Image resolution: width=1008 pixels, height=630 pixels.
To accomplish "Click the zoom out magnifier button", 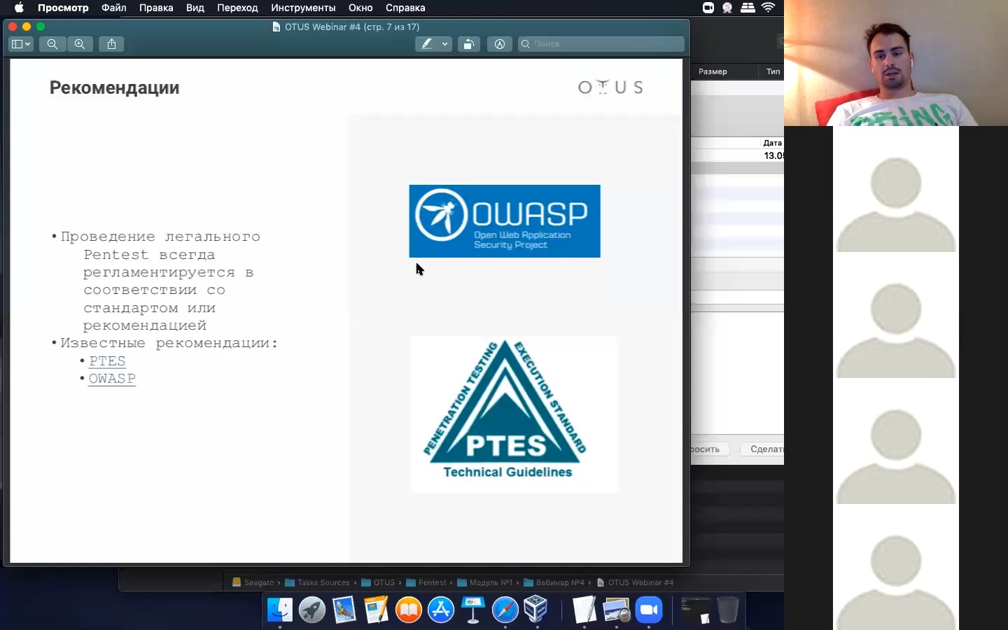I will 52,44.
